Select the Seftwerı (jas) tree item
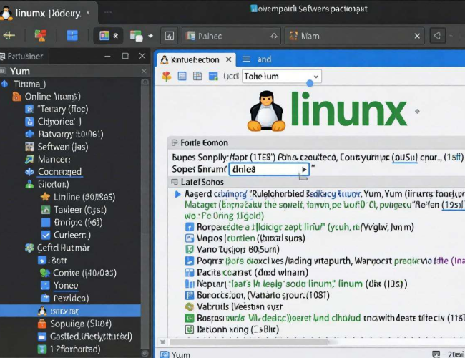The height and width of the screenshot is (358, 465). pyautogui.click(x=63, y=147)
